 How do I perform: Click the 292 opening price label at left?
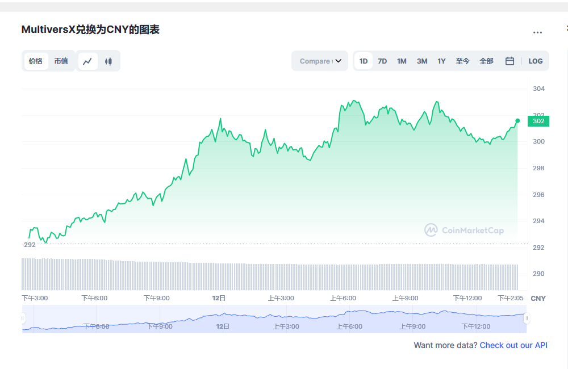(x=30, y=245)
